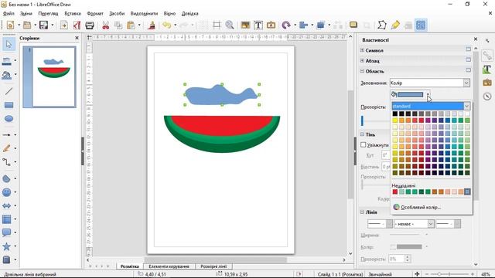Select the Ellipse tool
495x278 pixels.
(x=9, y=118)
